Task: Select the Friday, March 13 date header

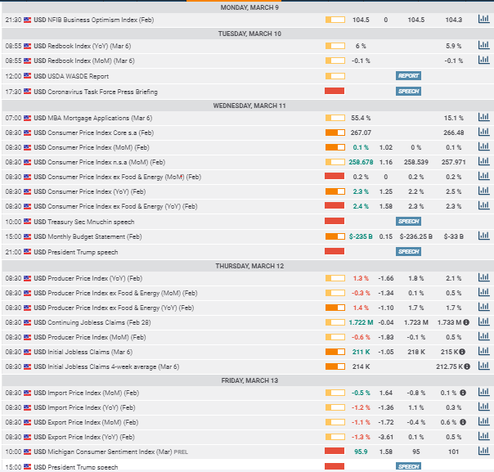Action: [249, 380]
